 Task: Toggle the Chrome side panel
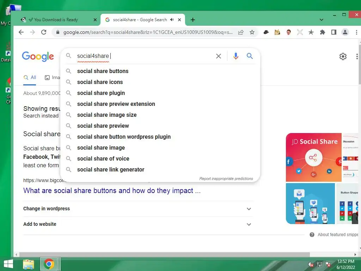tap(334, 32)
